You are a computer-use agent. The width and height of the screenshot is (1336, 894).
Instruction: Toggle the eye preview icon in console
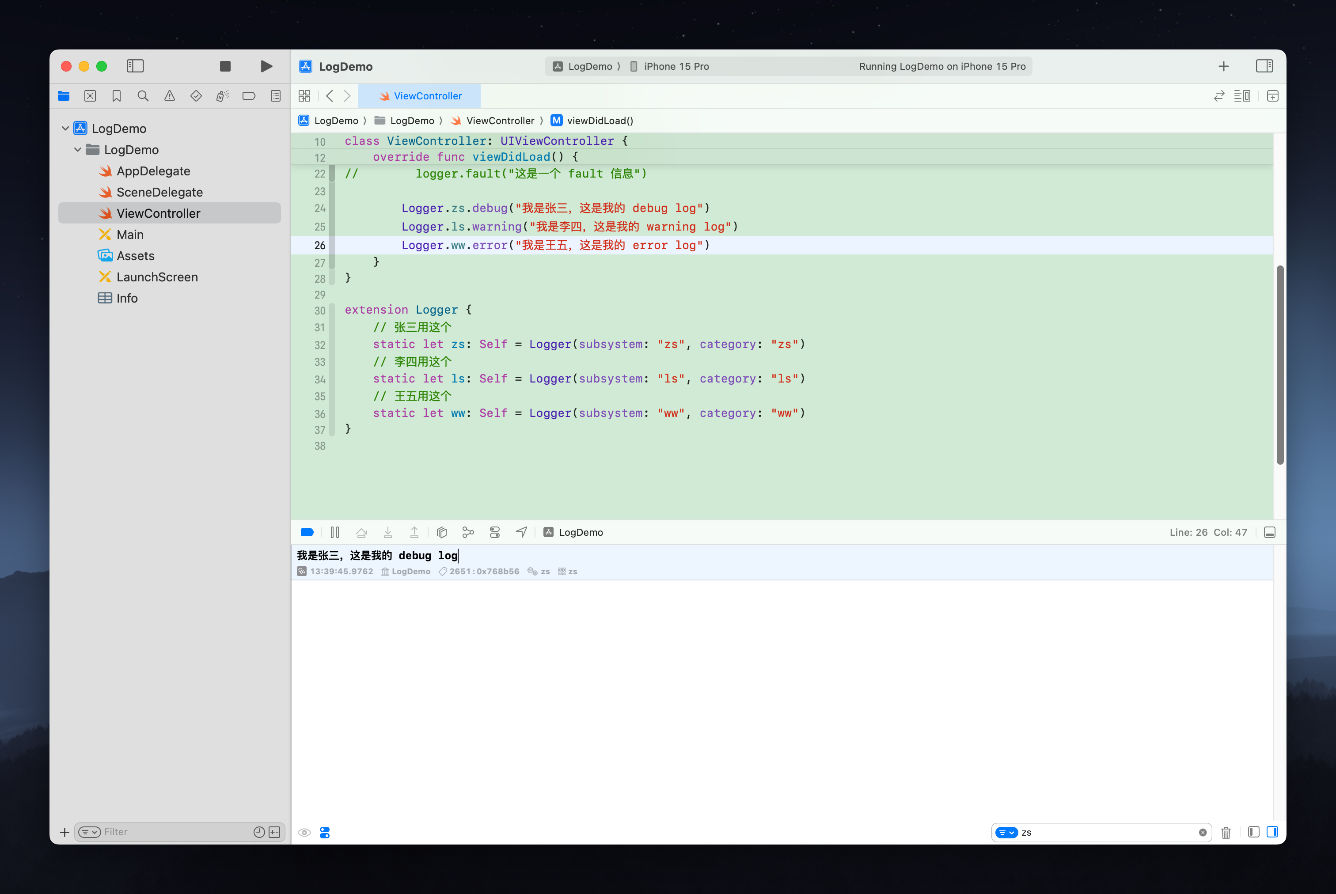click(x=304, y=833)
